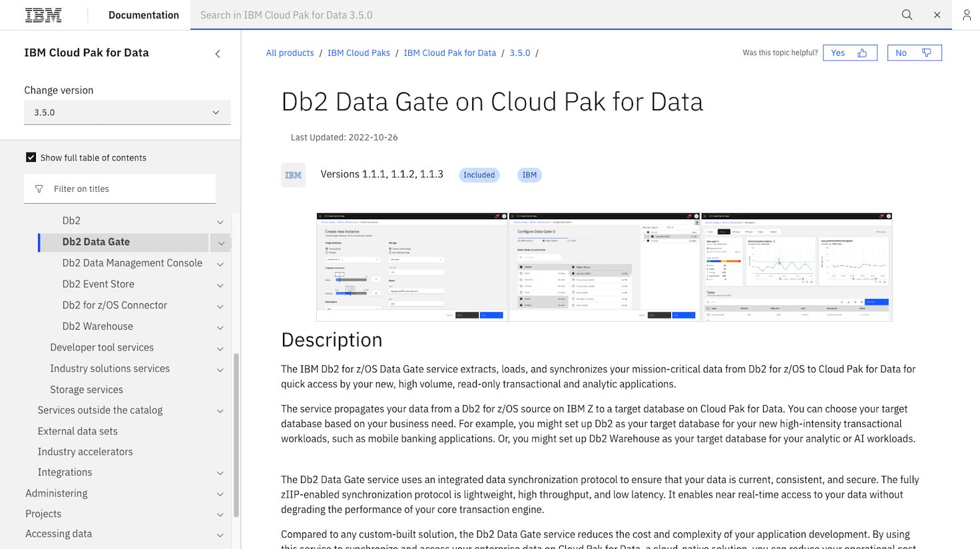The height and width of the screenshot is (549, 980).
Task: Click the filter funnel icon
Action: pyautogui.click(x=39, y=189)
